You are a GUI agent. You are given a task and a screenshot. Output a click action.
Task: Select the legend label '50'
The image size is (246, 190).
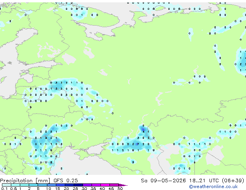[x=120, y=188]
